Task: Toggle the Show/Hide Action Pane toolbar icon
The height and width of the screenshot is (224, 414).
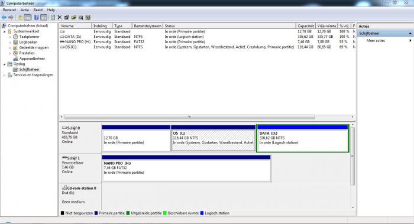Action: pos(44,17)
